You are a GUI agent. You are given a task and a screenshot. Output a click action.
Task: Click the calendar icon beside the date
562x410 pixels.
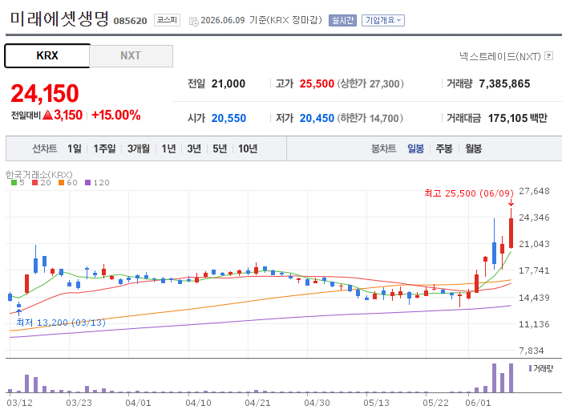pos(193,22)
